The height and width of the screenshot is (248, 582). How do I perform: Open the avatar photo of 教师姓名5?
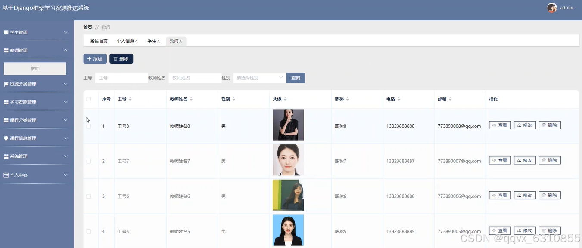[288, 230]
